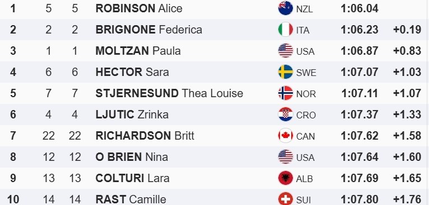
Task: Open STJERNESUND Thea Louise profile
Action: point(169,93)
